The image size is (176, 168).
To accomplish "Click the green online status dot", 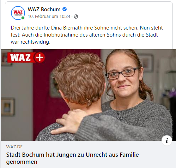I will [x=23, y=18].
